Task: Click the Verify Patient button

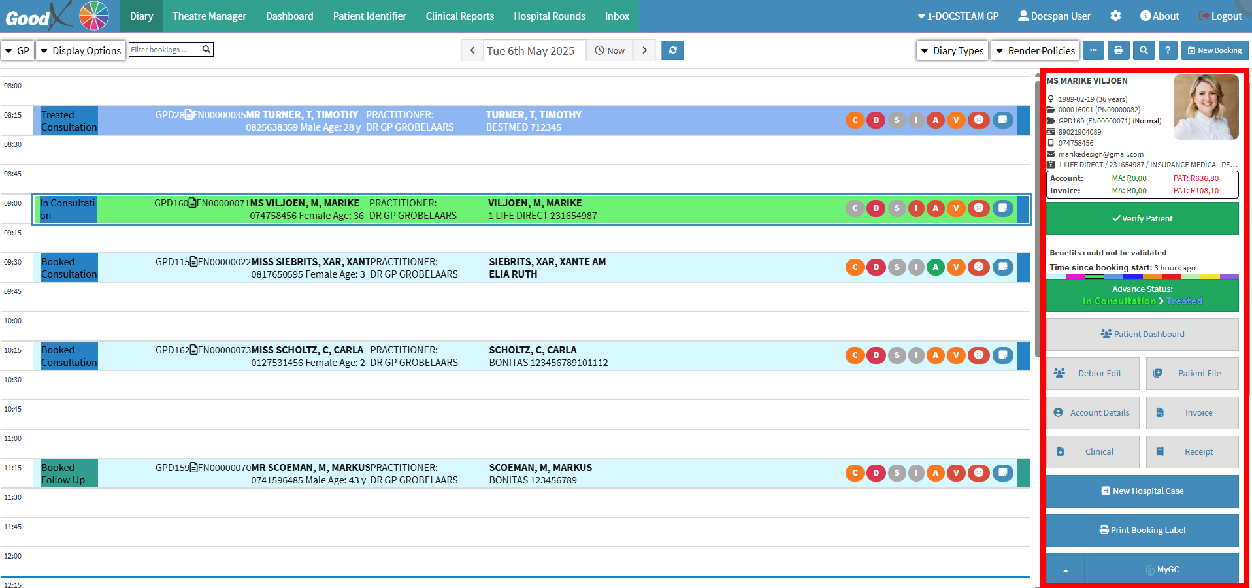Action: click(x=1142, y=218)
